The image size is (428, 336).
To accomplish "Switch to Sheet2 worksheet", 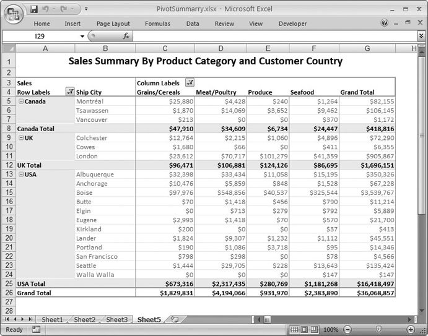I will click(x=85, y=320).
